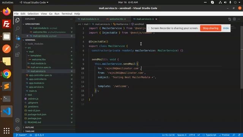Viewport: 243px width, 137px height.
Task: Open Terminal from the dock
Action: [6, 99]
